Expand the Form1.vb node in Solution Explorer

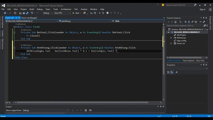(x=171, y=44)
